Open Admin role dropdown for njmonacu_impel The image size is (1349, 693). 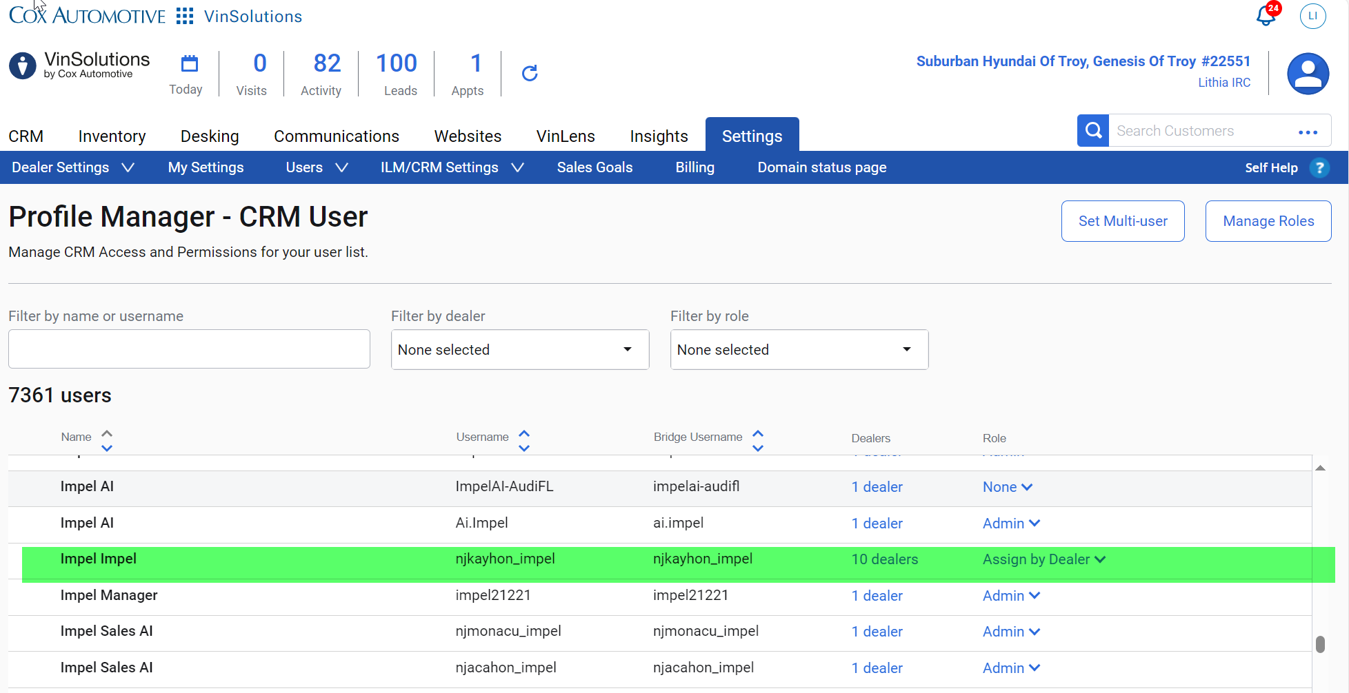pos(1011,632)
